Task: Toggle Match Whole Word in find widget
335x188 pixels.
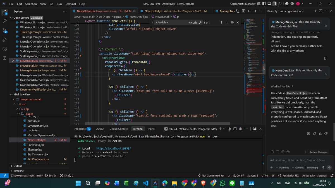Action: point(195,22)
